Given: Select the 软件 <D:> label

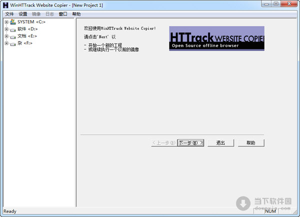Looking at the screenshot, I should (x=27, y=29).
